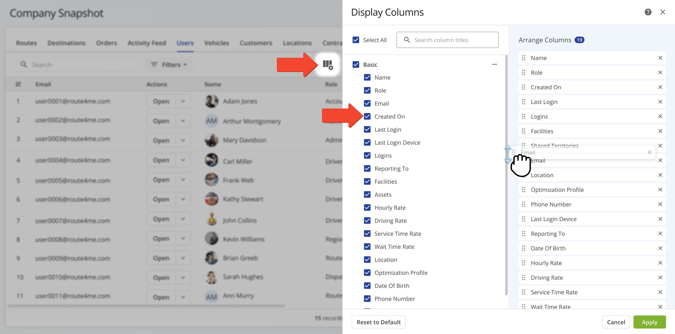Remove Role column from arrangement
This screenshot has width=675, height=334.
660,72
